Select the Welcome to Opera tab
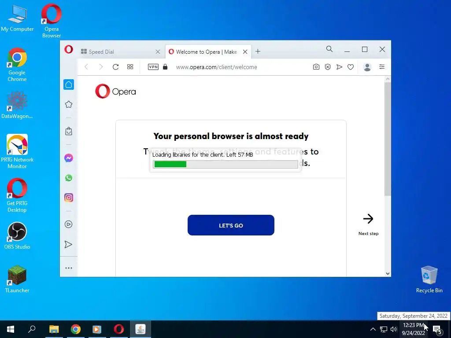Viewport: 451px width, 338px height. coord(208,52)
